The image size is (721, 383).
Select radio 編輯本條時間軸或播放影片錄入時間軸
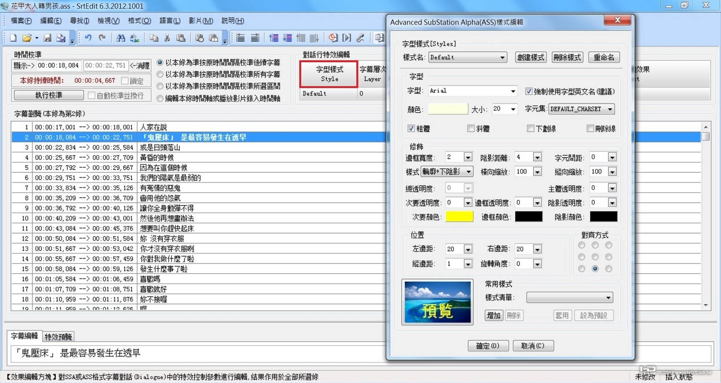coord(160,99)
